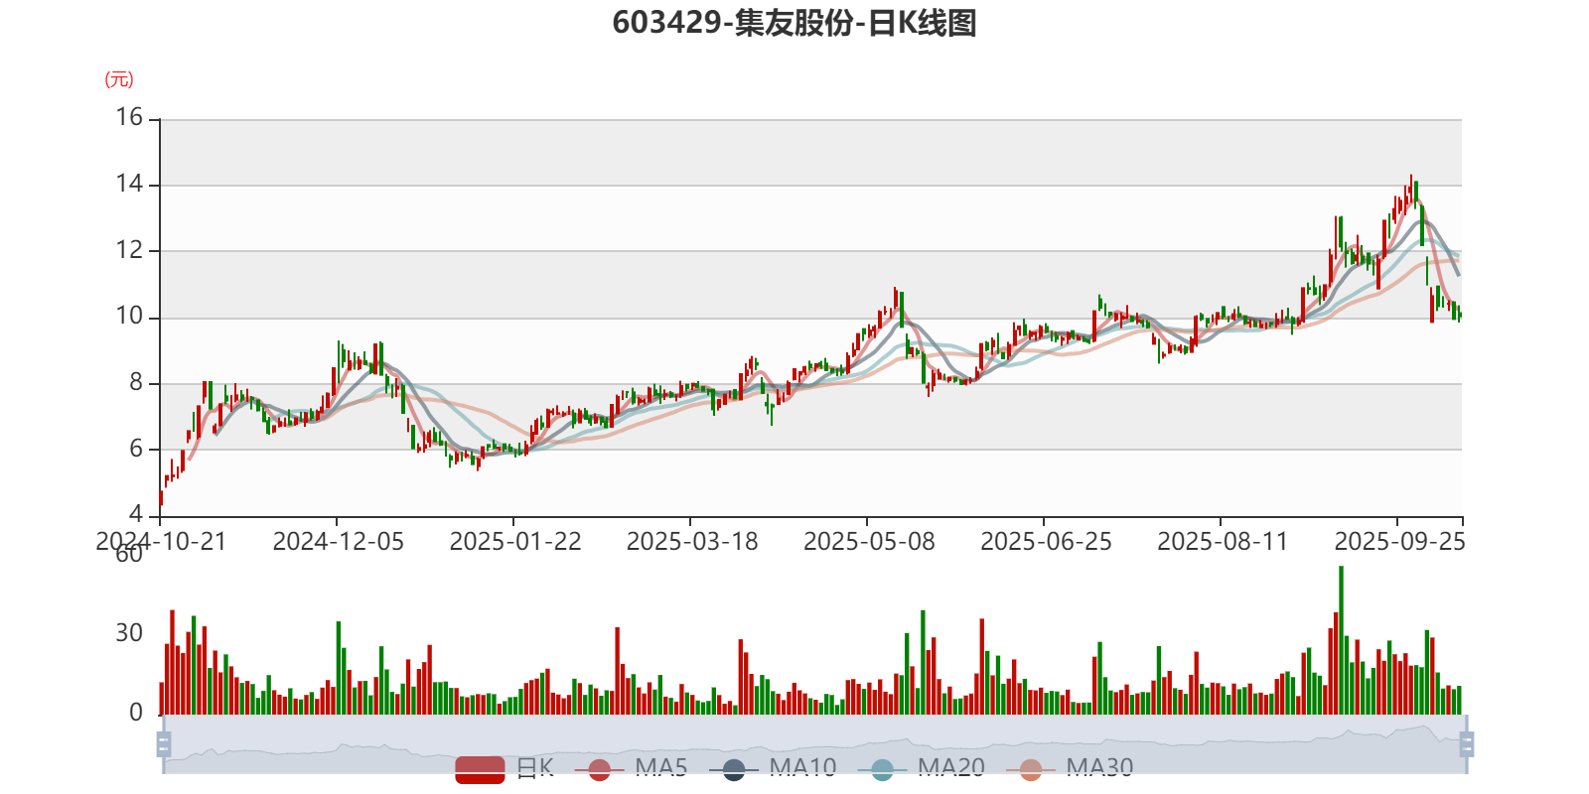Click the 2025-09-25 date axis label
The image size is (1589, 794).
pos(1399,541)
